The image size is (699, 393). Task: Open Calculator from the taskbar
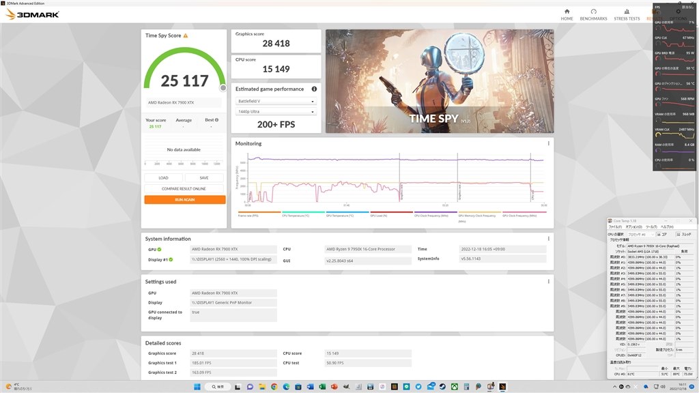click(466, 387)
